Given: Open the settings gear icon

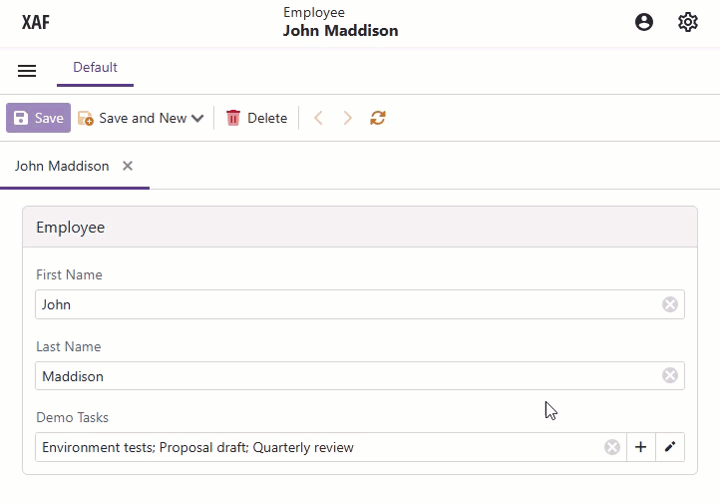Looking at the screenshot, I should pyautogui.click(x=688, y=22).
